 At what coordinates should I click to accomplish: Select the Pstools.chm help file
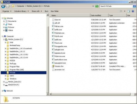(x=59, y=66)
